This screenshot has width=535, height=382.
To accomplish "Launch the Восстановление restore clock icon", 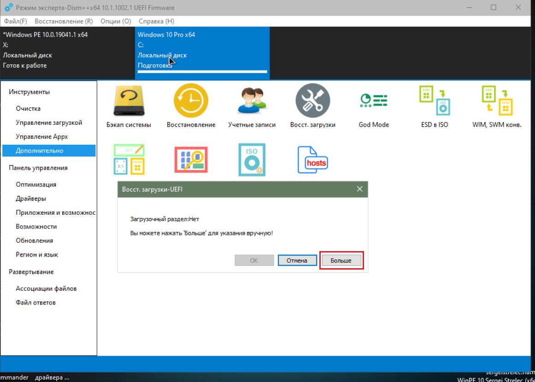I will click(191, 101).
